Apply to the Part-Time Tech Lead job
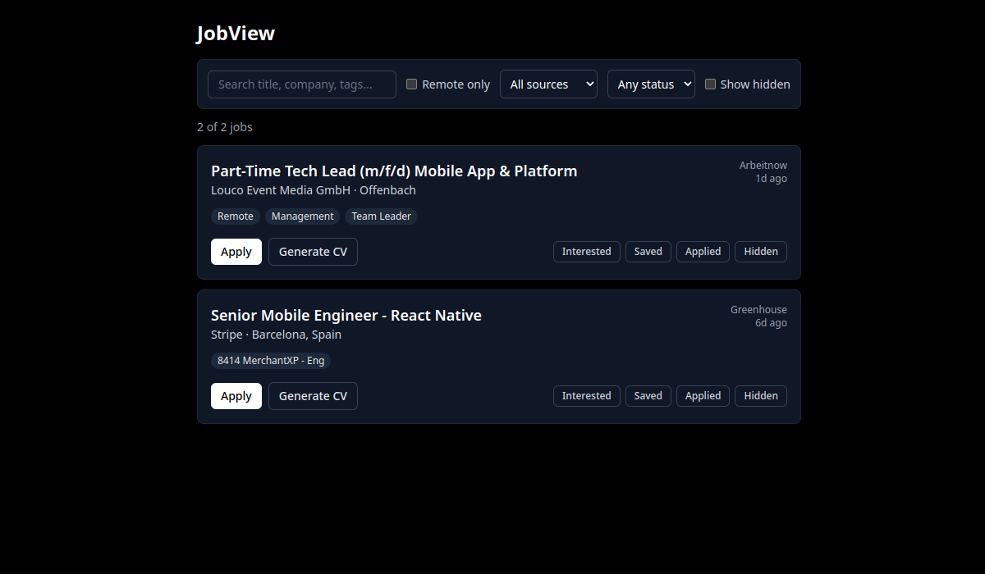 (x=236, y=252)
